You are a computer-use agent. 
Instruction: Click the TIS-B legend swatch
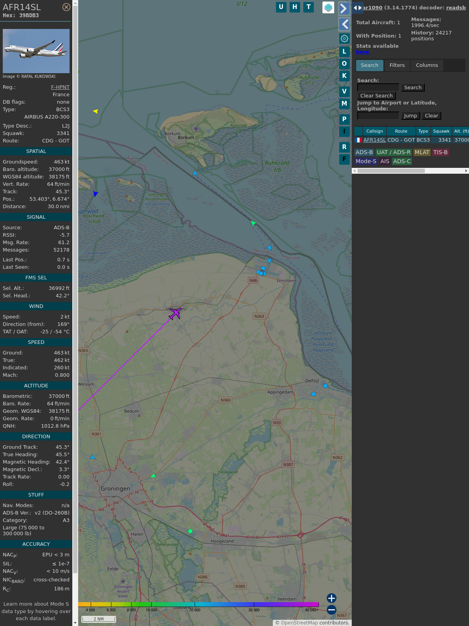(440, 153)
